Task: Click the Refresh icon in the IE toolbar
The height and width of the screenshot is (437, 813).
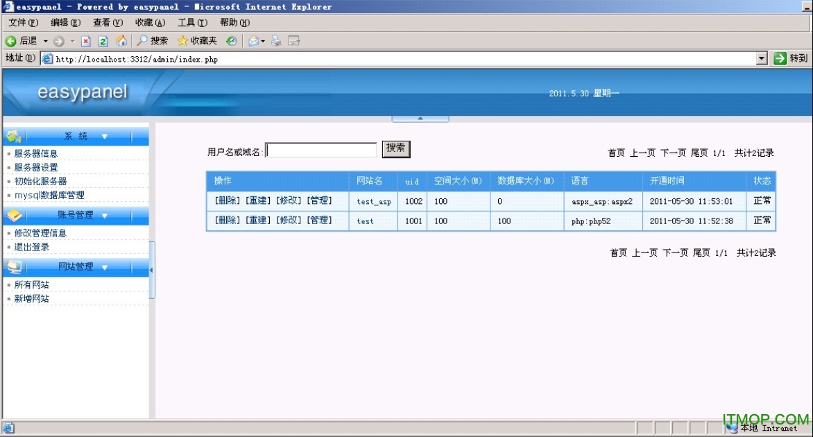Action: 103,41
